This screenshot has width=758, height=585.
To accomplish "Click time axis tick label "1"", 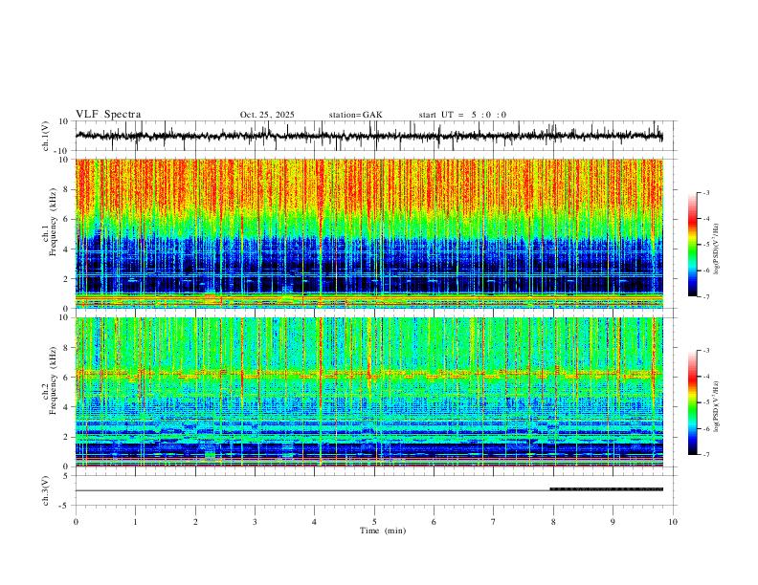I will pos(135,522).
